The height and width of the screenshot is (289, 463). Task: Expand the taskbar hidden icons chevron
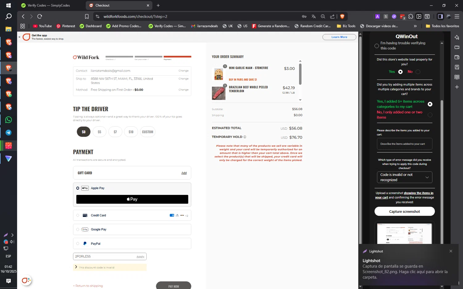[12, 235]
